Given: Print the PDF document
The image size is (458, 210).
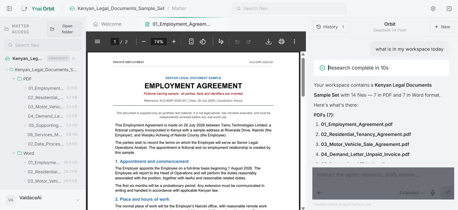Looking at the screenshot, I should pos(281,42).
